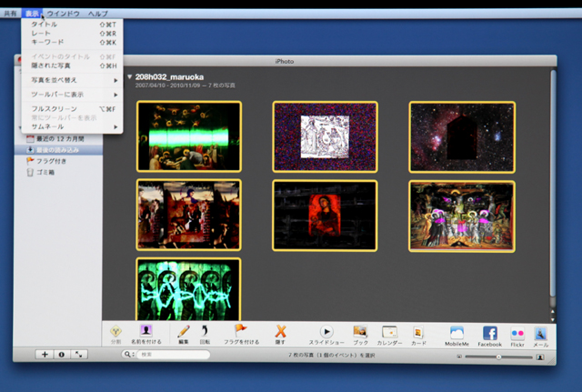
Task: Choose レート in the view menu
Action: click(x=73, y=34)
